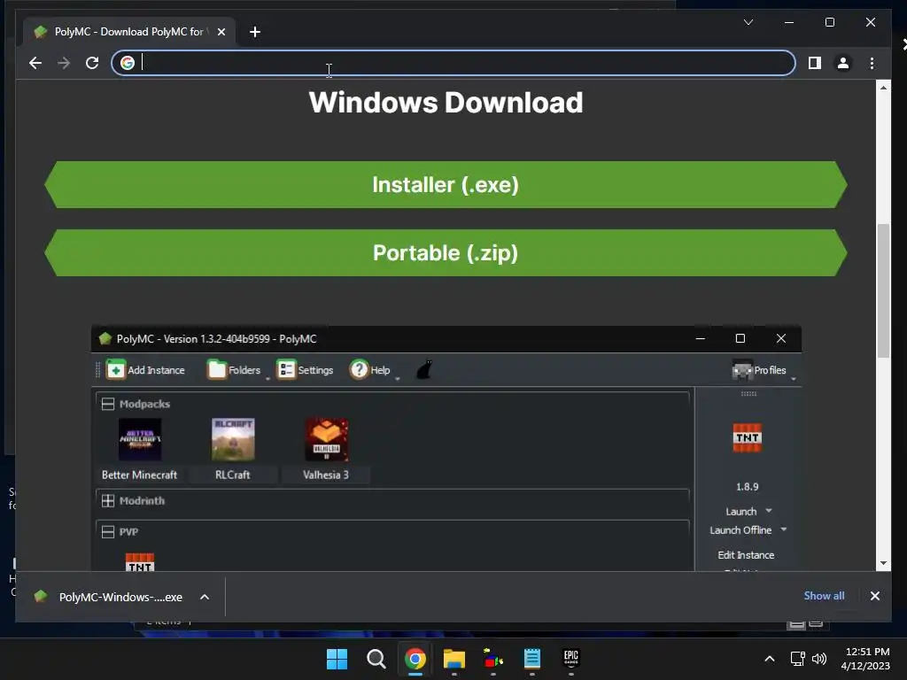Select the RLCraft instance thumbnail
The width and height of the screenshot is (907, 680).
(x=233, y=439)
